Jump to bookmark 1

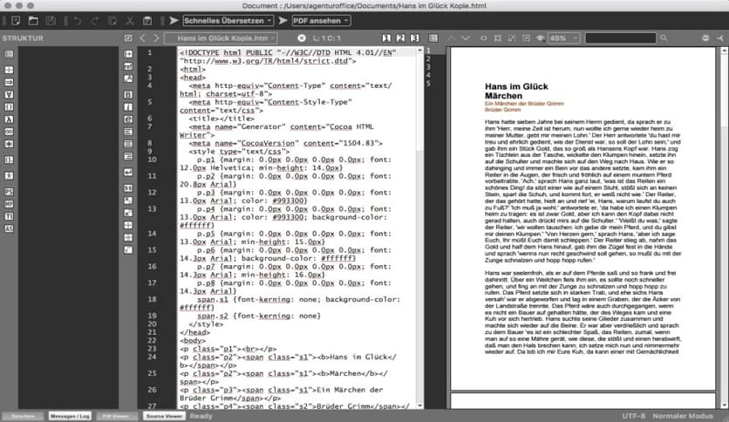coord(386,38)
